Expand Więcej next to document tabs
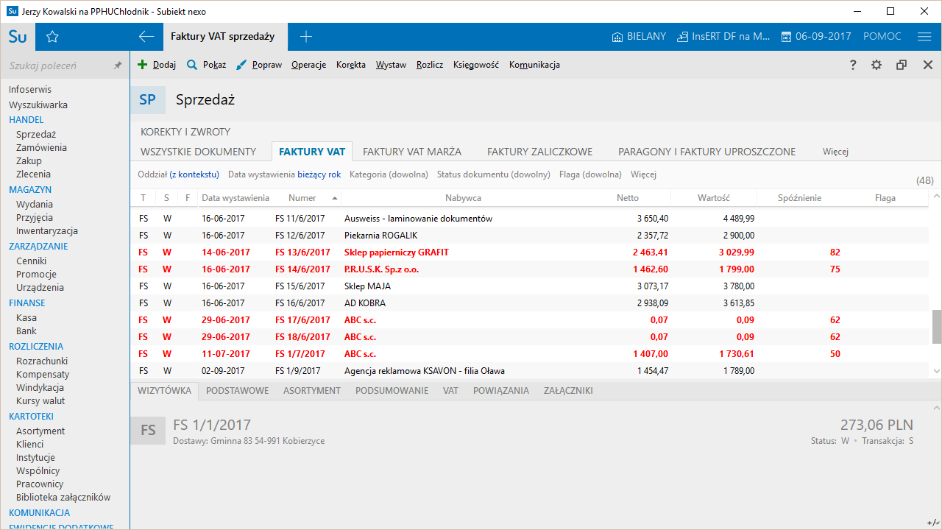 (x=835, y=152)
